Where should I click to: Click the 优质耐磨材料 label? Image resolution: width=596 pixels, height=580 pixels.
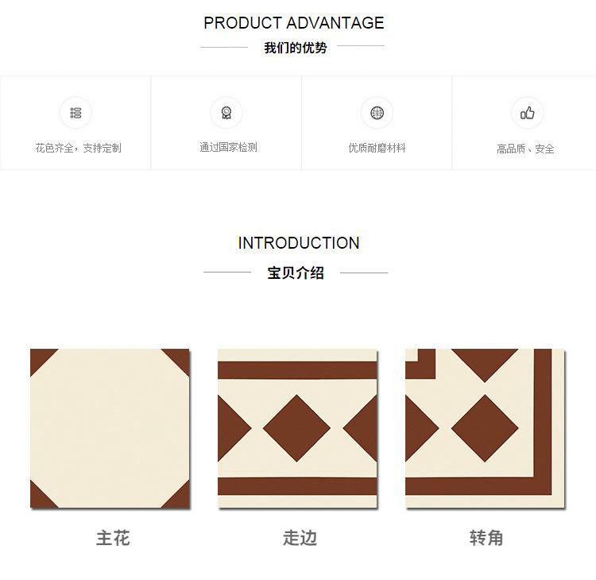377,148
